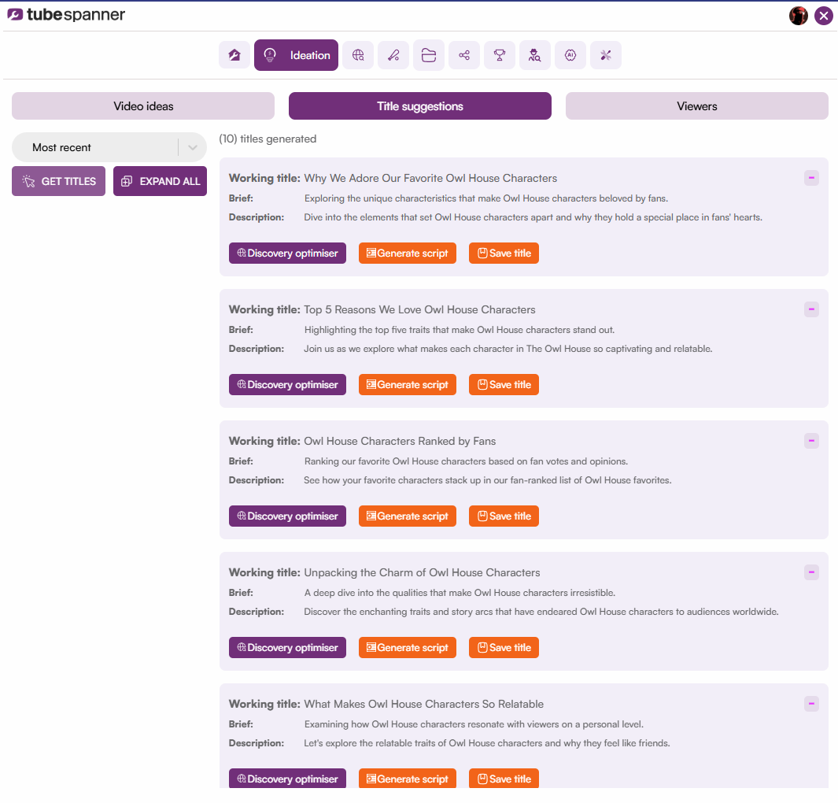
Task: Click the tubespanner logo
Action: 66,14
